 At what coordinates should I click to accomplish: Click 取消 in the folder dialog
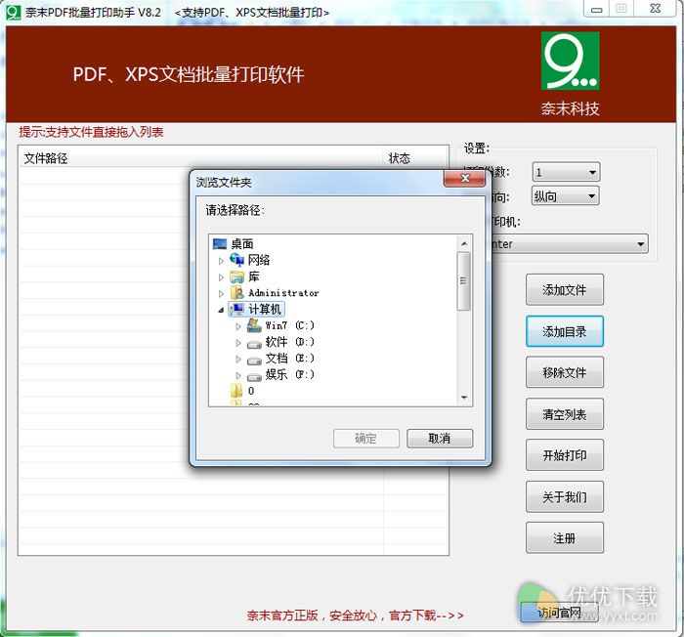(440, 438)
